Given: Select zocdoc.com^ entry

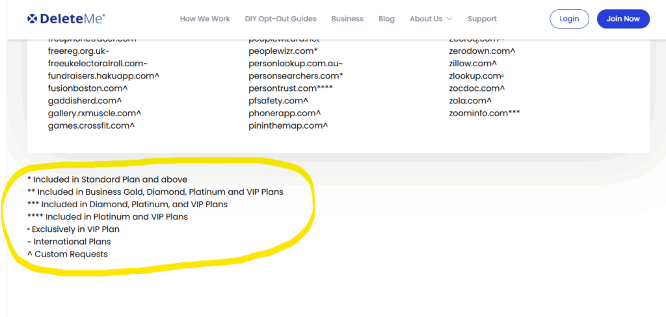Looking at the screenshot, I should pos(477,88).
